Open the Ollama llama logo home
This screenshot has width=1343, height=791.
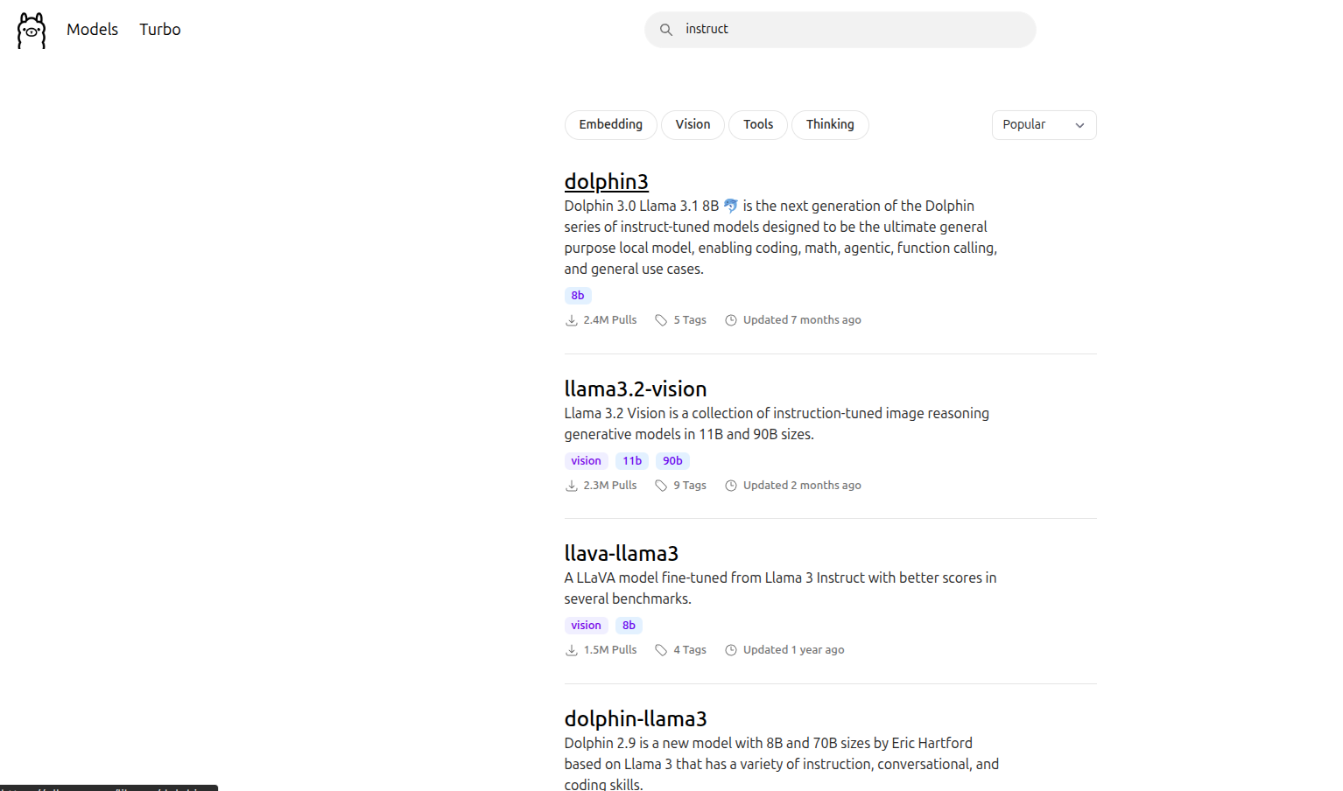click(x=32, y=30)
